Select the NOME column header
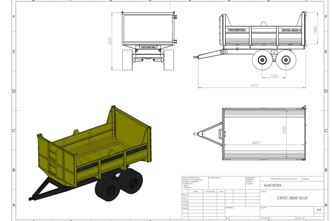 (195, 191)
